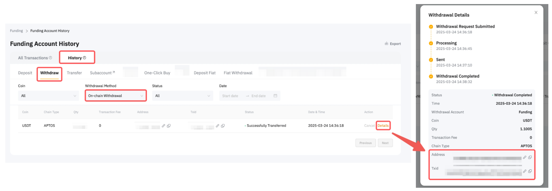Open Txid link icon in table row
This screenshot has width=552, height=191.
click(x=217, y=126)
